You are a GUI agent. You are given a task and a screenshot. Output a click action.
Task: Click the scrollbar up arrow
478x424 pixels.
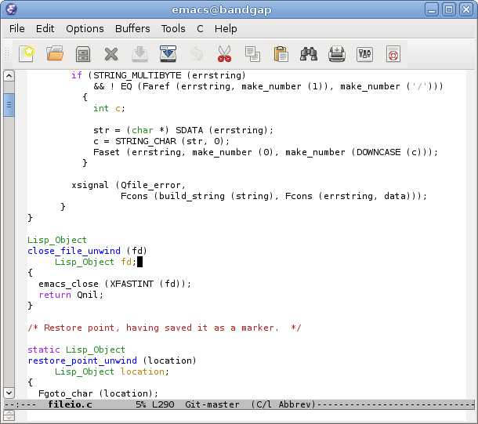click(9, 75)
